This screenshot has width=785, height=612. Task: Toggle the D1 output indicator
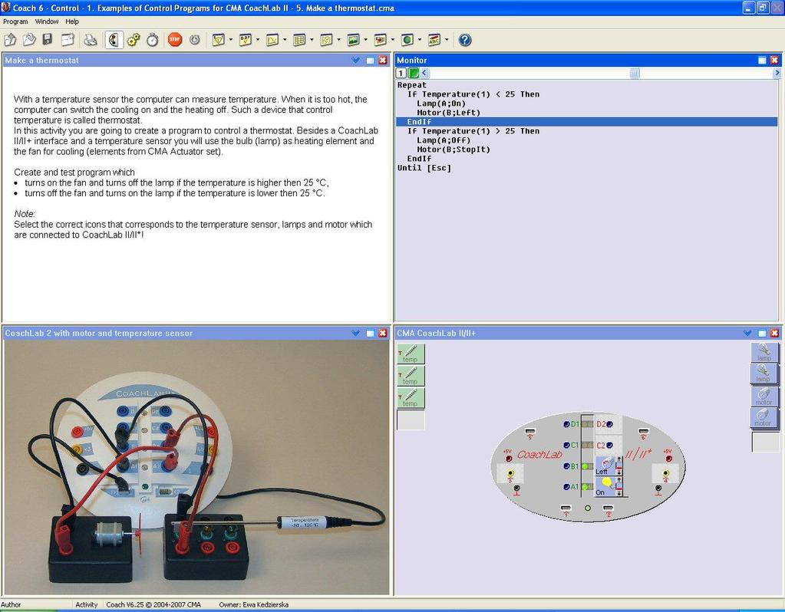pyautogui.click(x=586, y=424)
